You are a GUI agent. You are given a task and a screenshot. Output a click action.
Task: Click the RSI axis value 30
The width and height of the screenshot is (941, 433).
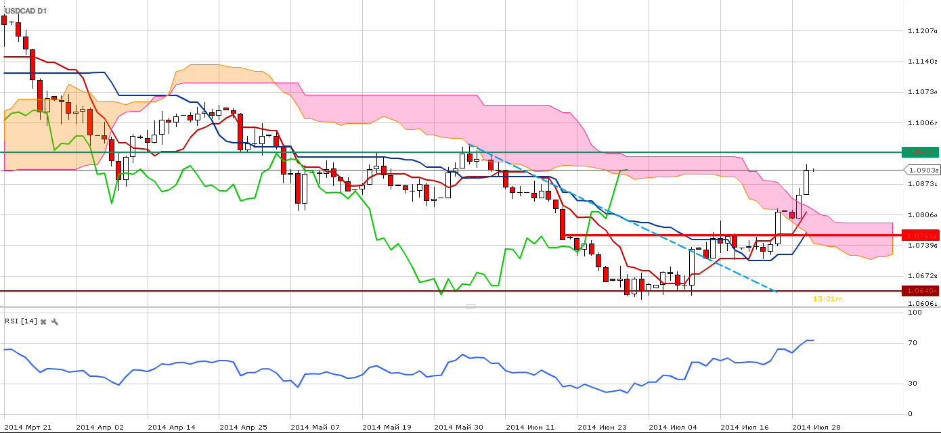pyautogui.click(x=912, y=384)
